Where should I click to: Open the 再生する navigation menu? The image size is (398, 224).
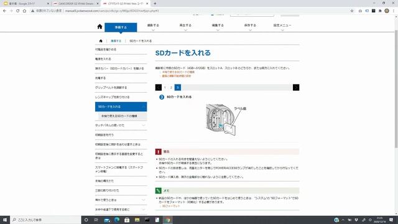[x=185, y=26]
